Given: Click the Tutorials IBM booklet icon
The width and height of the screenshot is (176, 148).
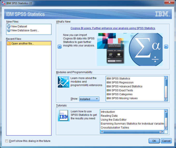Looking at the screenshot, I should (x=64, y=115).
